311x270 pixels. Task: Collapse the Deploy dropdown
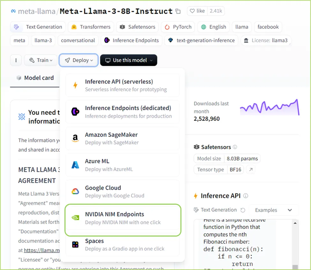[x=78, y=60]
